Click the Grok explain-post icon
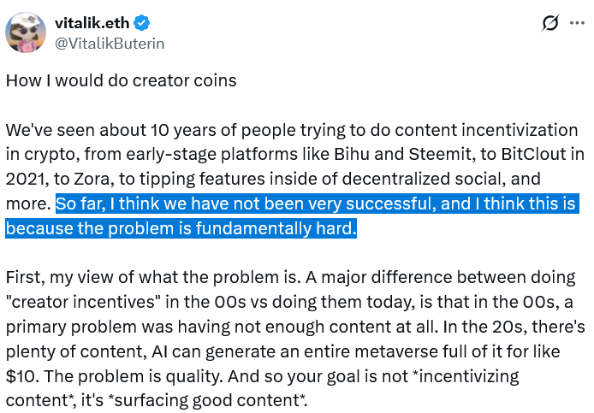594x413 pixels. point(550,24)
